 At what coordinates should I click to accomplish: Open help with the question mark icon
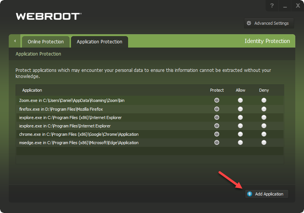click(x=272, y=6)
